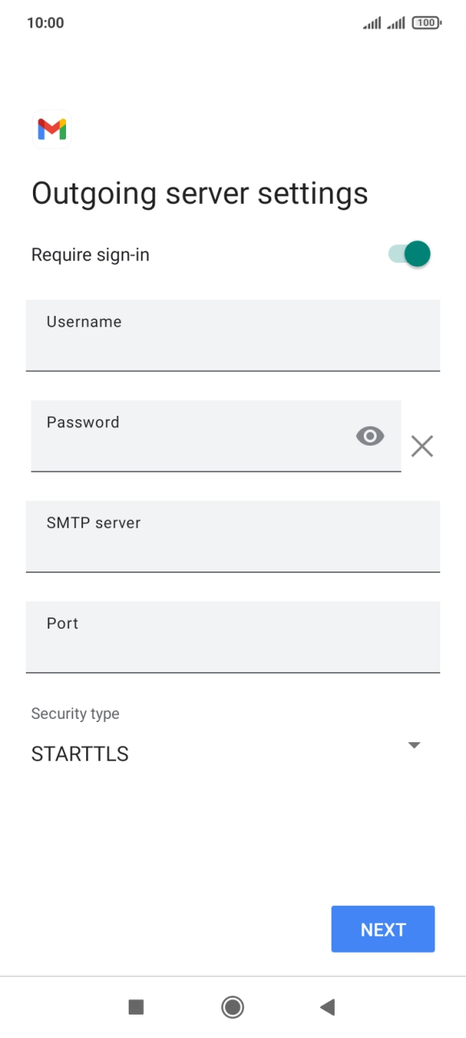Select STARTTLS security type value
Viewport: 466px width, 1038px height.
80,754
